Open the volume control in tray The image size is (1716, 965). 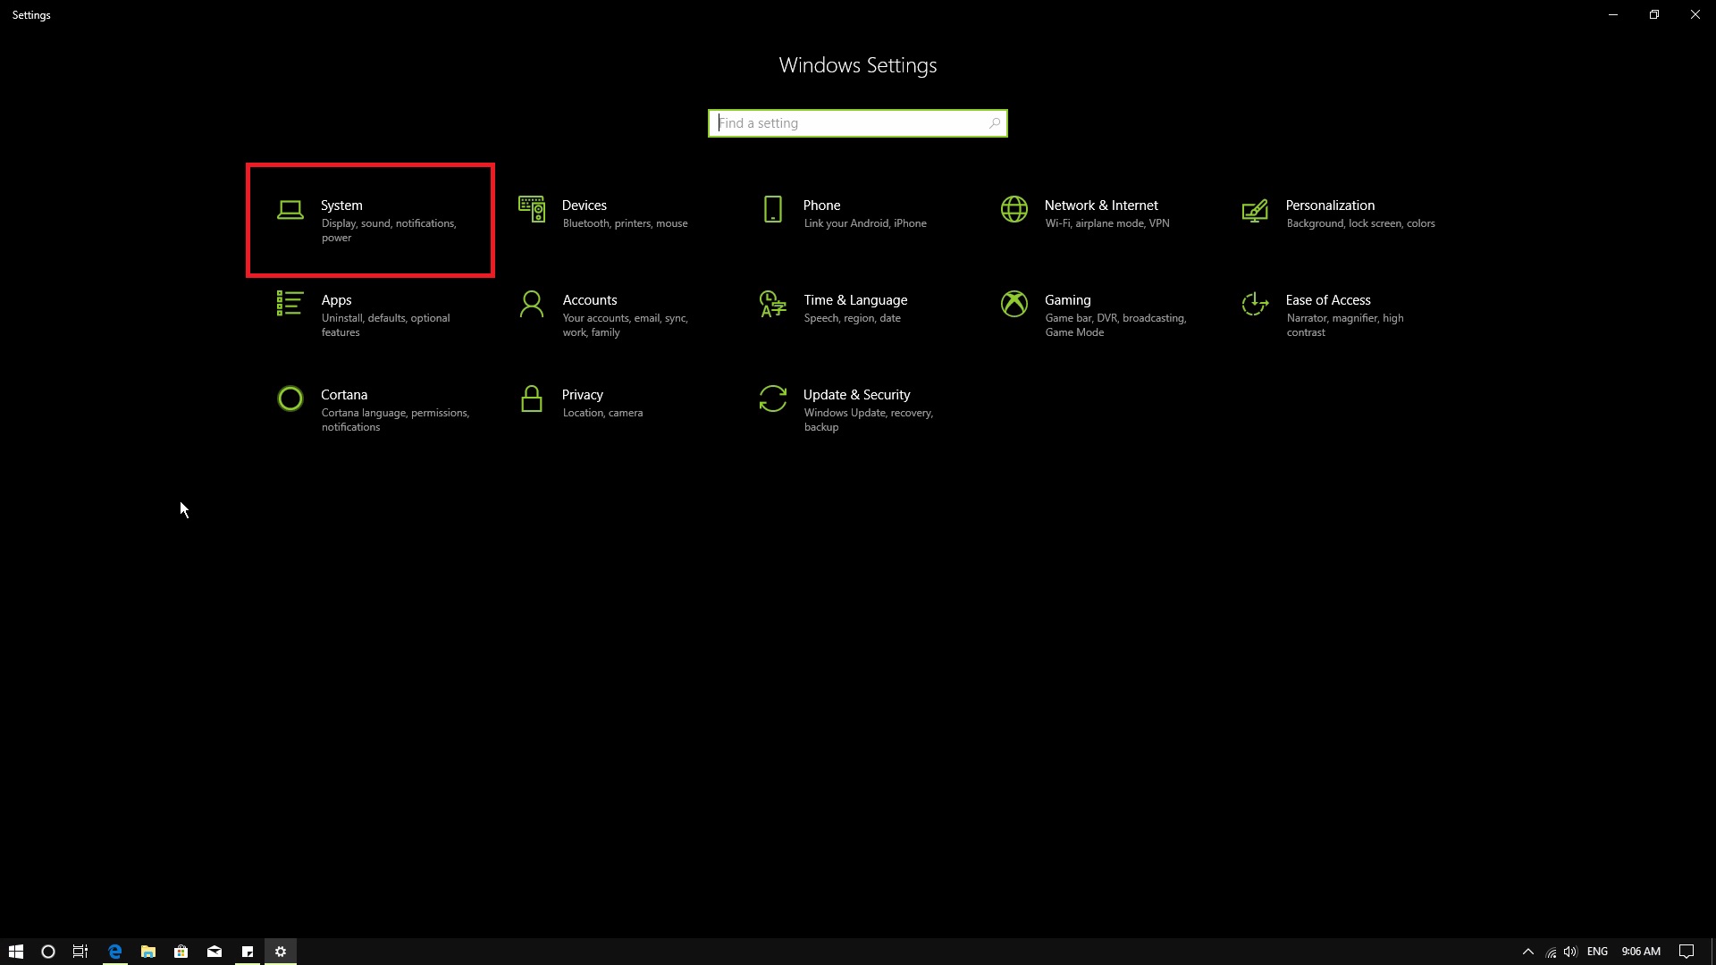1570,952
